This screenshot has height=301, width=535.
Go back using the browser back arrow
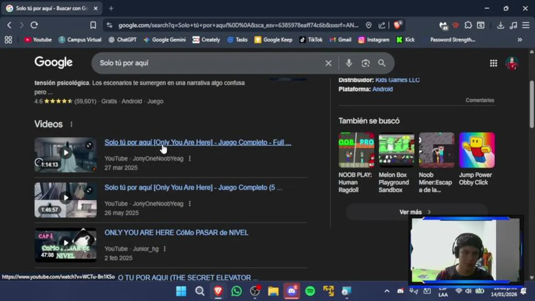(9, 25)
